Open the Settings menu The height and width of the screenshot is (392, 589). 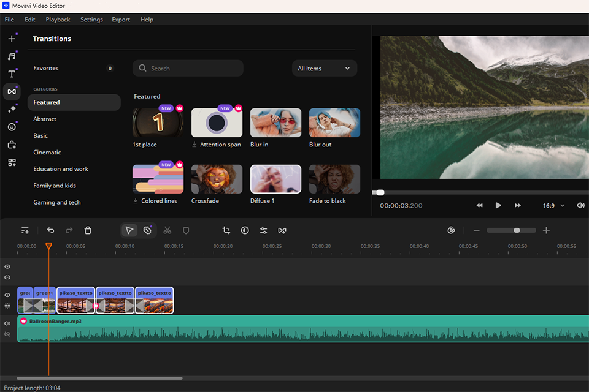[x=91, y=20]
